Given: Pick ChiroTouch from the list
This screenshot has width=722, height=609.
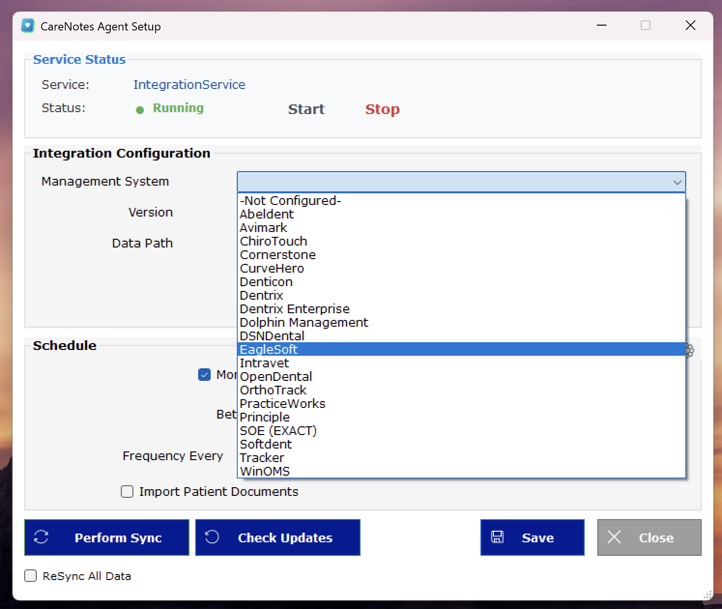Looking at the screenshot, I should click(461, 241).
